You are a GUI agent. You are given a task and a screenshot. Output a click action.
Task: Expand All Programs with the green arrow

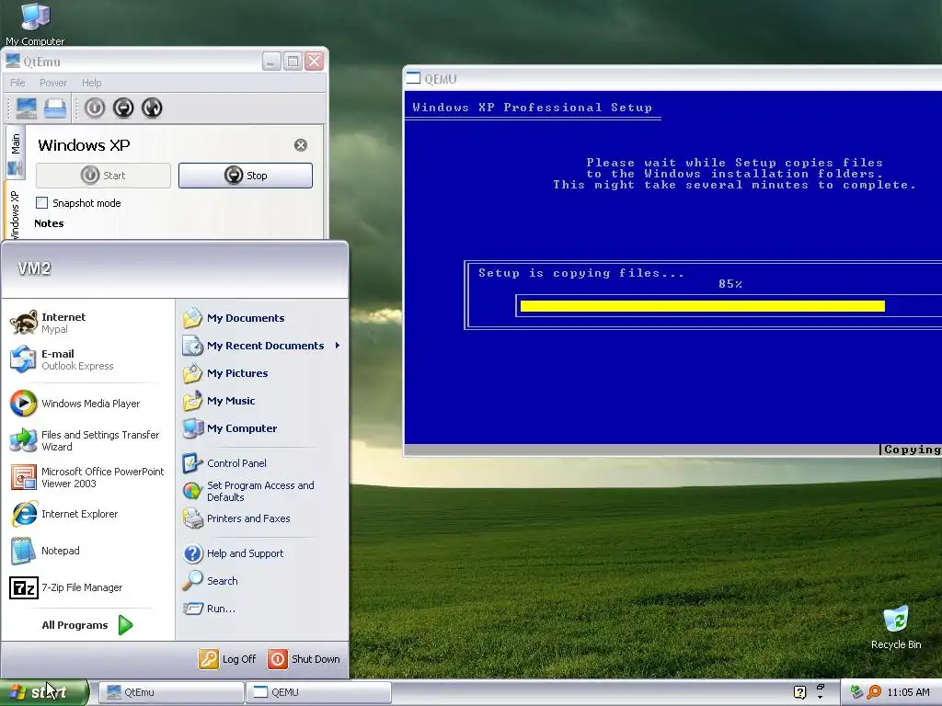pyautogui.click(x=125, y=625)
